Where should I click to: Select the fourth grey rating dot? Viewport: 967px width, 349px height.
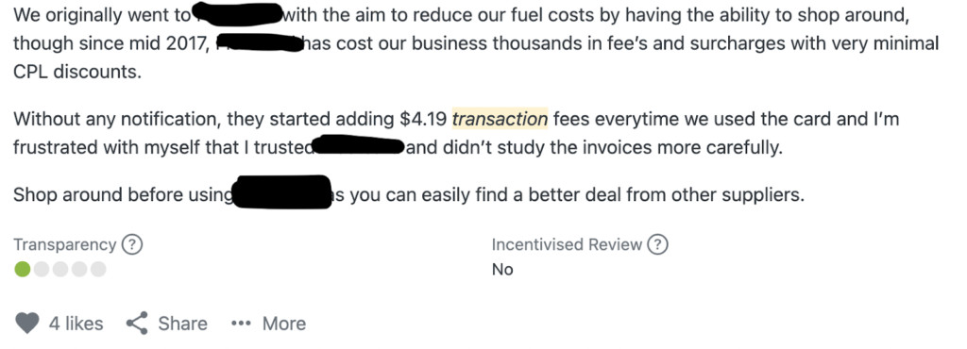point(79,269)
